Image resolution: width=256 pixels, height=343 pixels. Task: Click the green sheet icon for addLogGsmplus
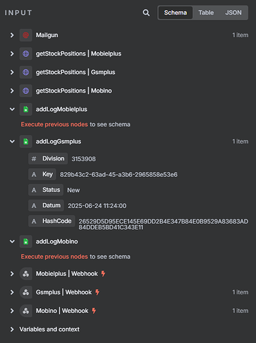[x=26, y=141]
